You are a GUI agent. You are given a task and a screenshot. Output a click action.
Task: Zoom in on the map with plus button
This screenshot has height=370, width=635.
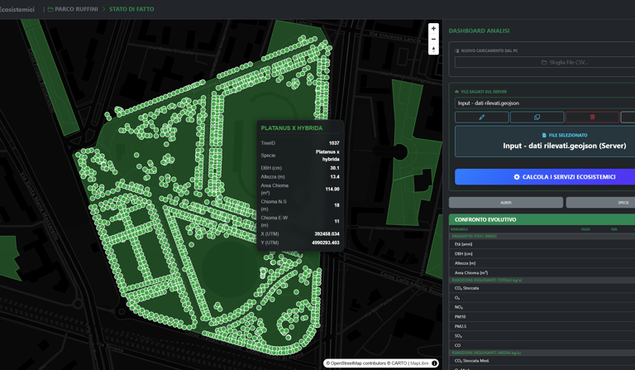(x=433, y=28)
